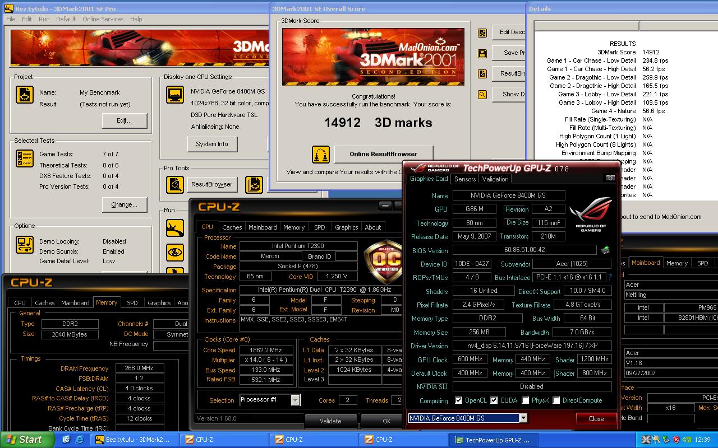718x448 pixels.
Task: Switch to the Sensors tab in GPU-Z
Action: coord(465,179)
